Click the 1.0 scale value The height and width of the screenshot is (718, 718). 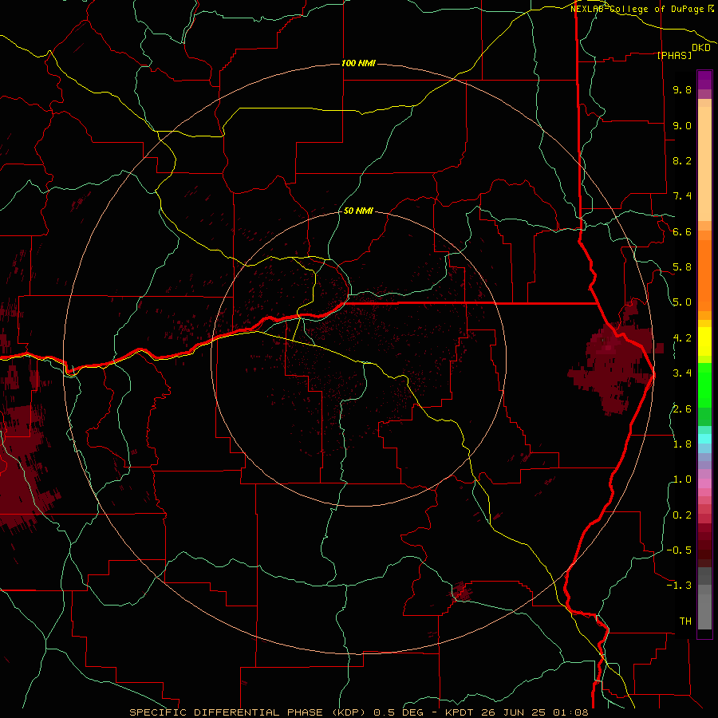[682, 479]
